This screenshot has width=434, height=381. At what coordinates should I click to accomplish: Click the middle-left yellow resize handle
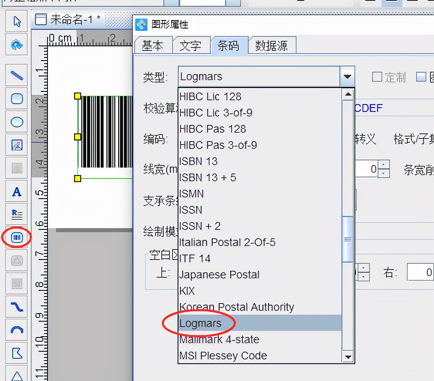pyautogui.click(x=78, y=137)
